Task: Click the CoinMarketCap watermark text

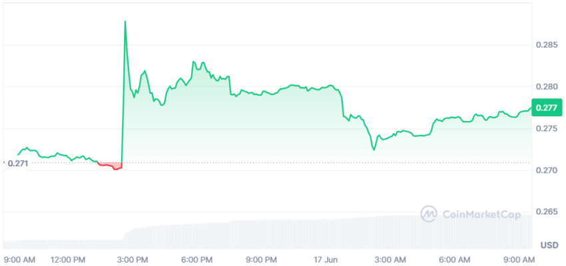Action: click(481, 215)
